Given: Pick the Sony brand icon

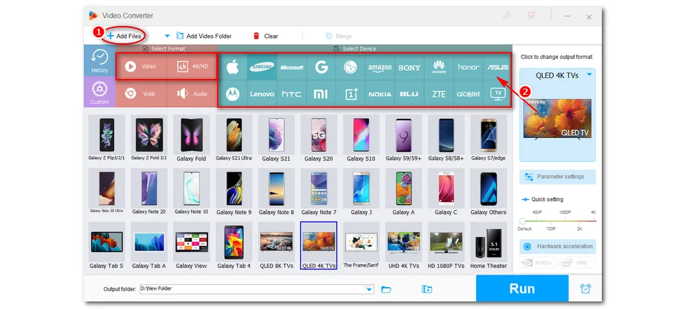Looking at the screenshot, I should tap(409, 67).
